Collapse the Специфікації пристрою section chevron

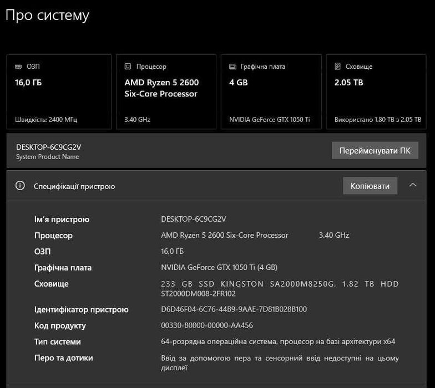[x=413, y=185]
